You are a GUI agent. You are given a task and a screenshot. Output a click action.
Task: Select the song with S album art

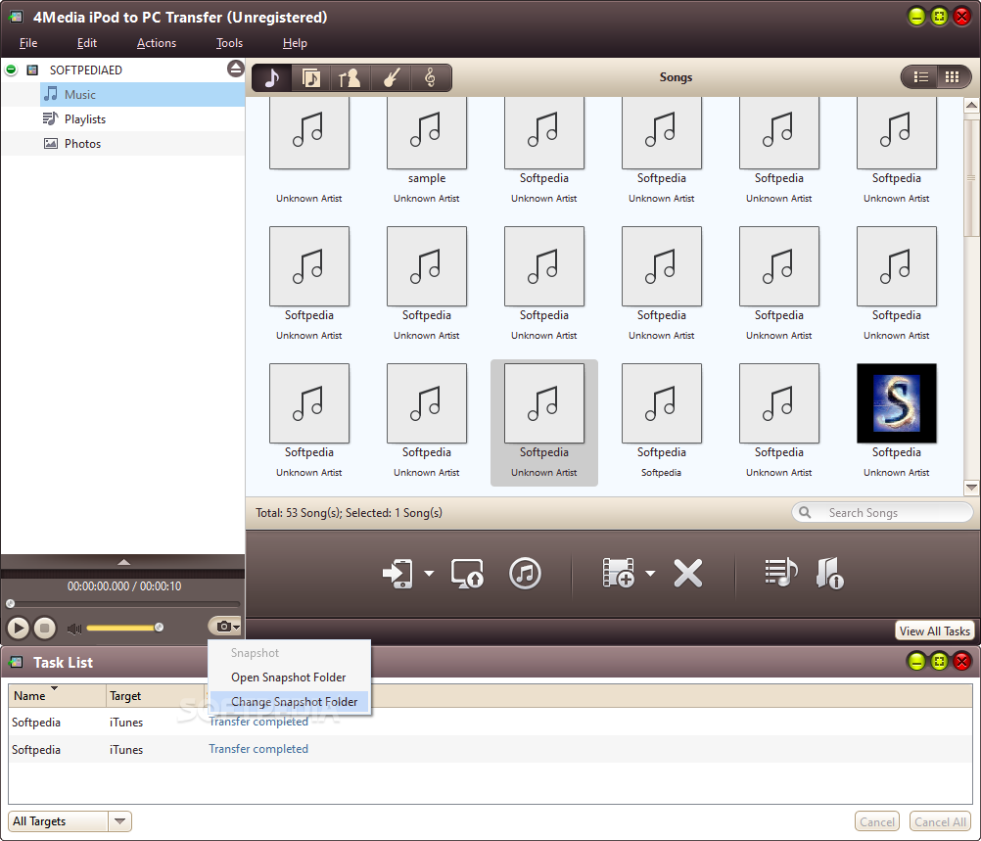(x=897, y=421)
